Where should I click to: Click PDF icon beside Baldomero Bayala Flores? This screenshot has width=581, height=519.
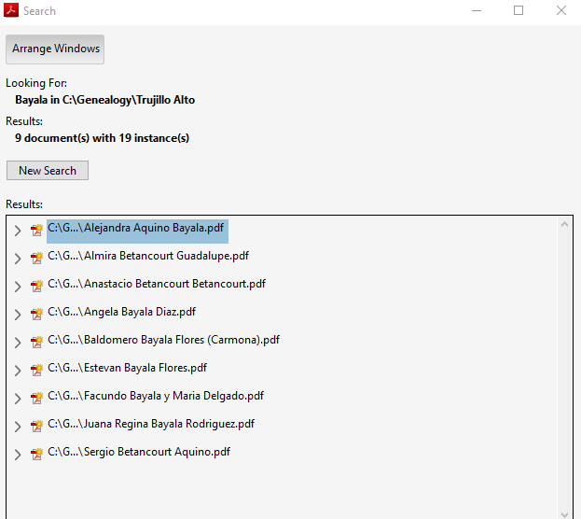coord(36,342)
